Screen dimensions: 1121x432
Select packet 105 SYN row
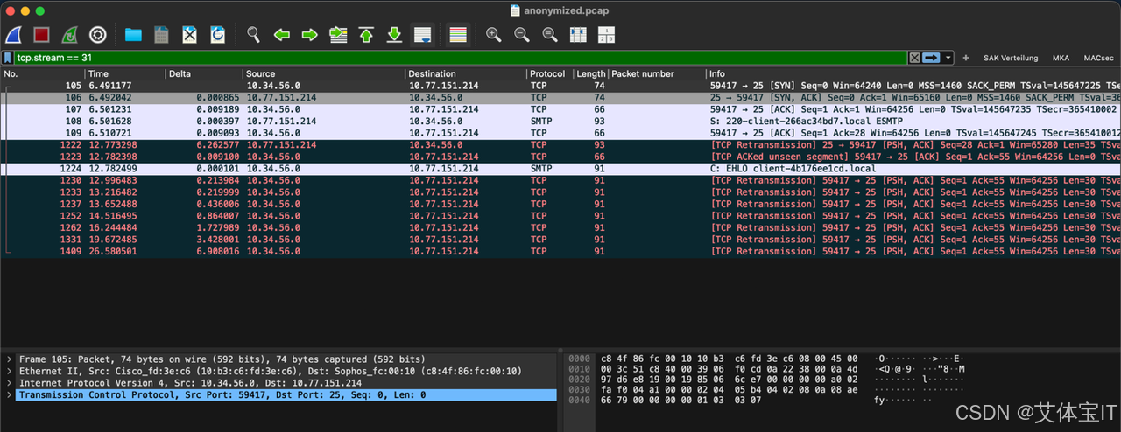tap(560, 86)
